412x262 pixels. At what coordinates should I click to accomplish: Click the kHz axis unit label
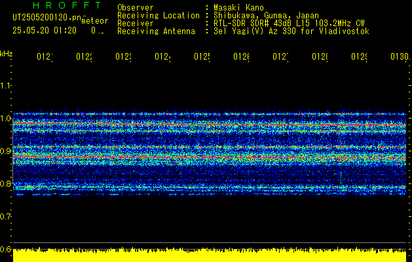[x=6, y=54]
